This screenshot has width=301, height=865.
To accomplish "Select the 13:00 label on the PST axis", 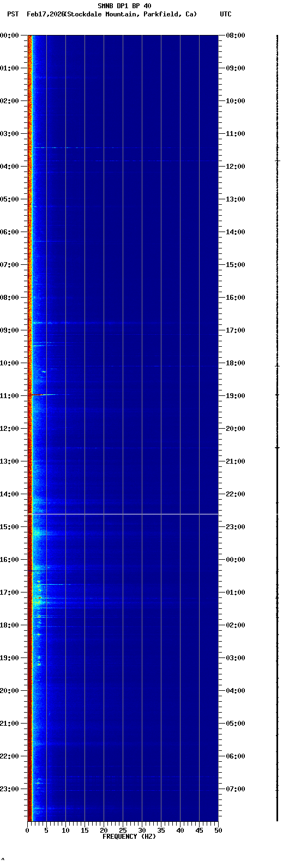I will point(10,461).
